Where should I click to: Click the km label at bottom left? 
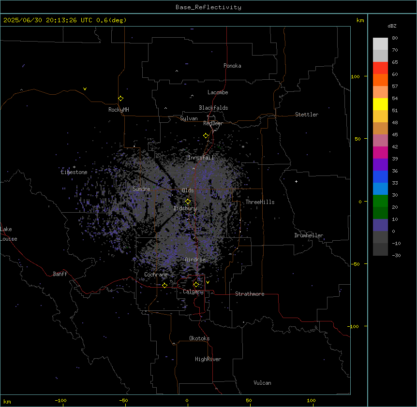[7, 402]
